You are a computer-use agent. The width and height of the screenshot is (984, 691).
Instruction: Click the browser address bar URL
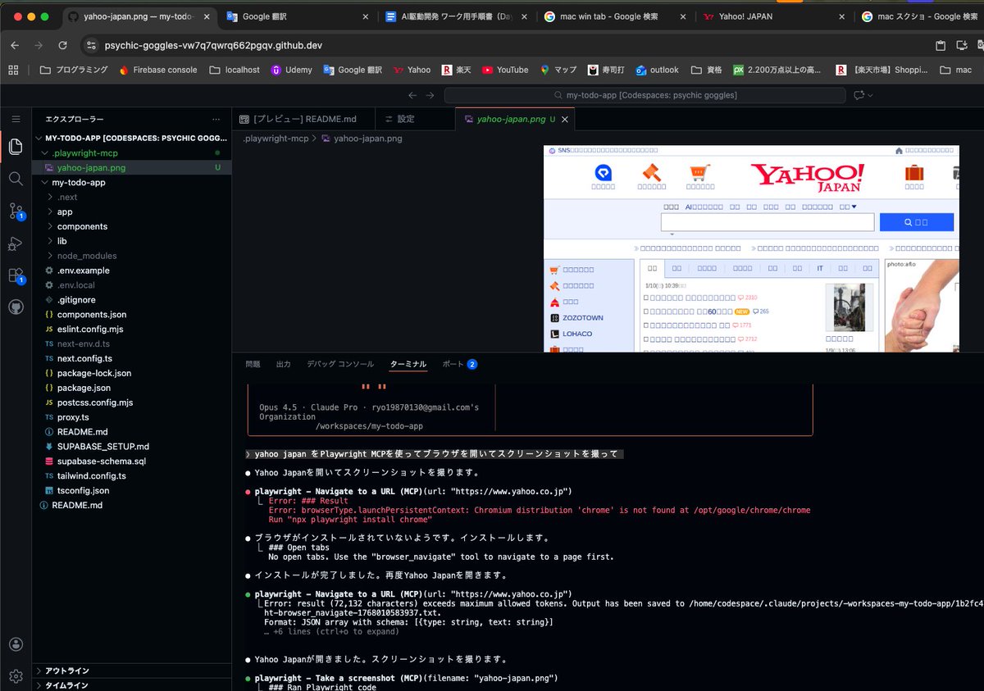point(213,47)
